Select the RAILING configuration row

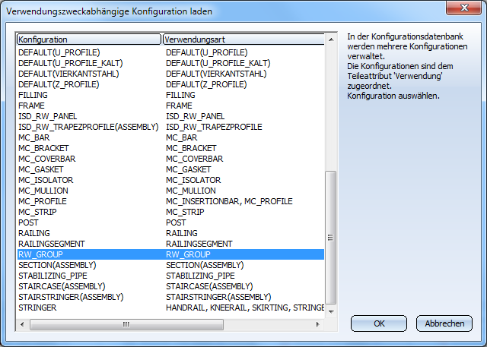click(170, 233)
